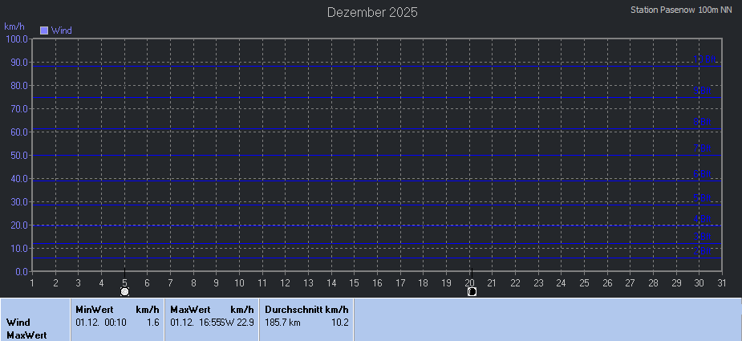The width and height of the screenshot is (742, 341).
Task: Click the MaxWert column header
Action: coord(190,310)
